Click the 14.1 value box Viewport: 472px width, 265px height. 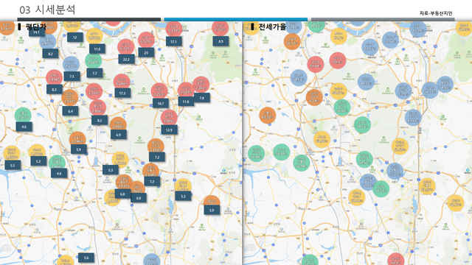tap(36, 32)
